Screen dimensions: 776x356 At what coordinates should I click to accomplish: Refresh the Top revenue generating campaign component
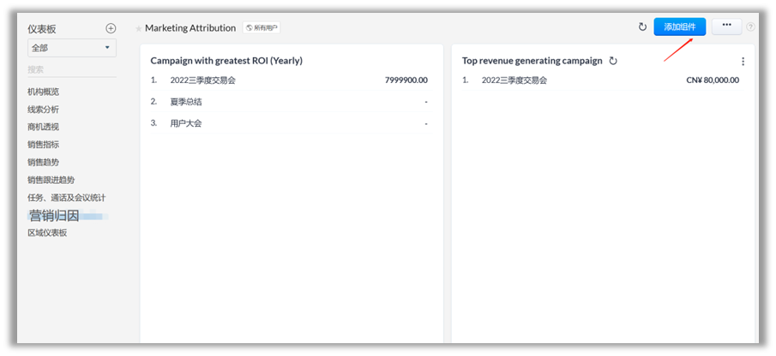click(x=612, y=61)
